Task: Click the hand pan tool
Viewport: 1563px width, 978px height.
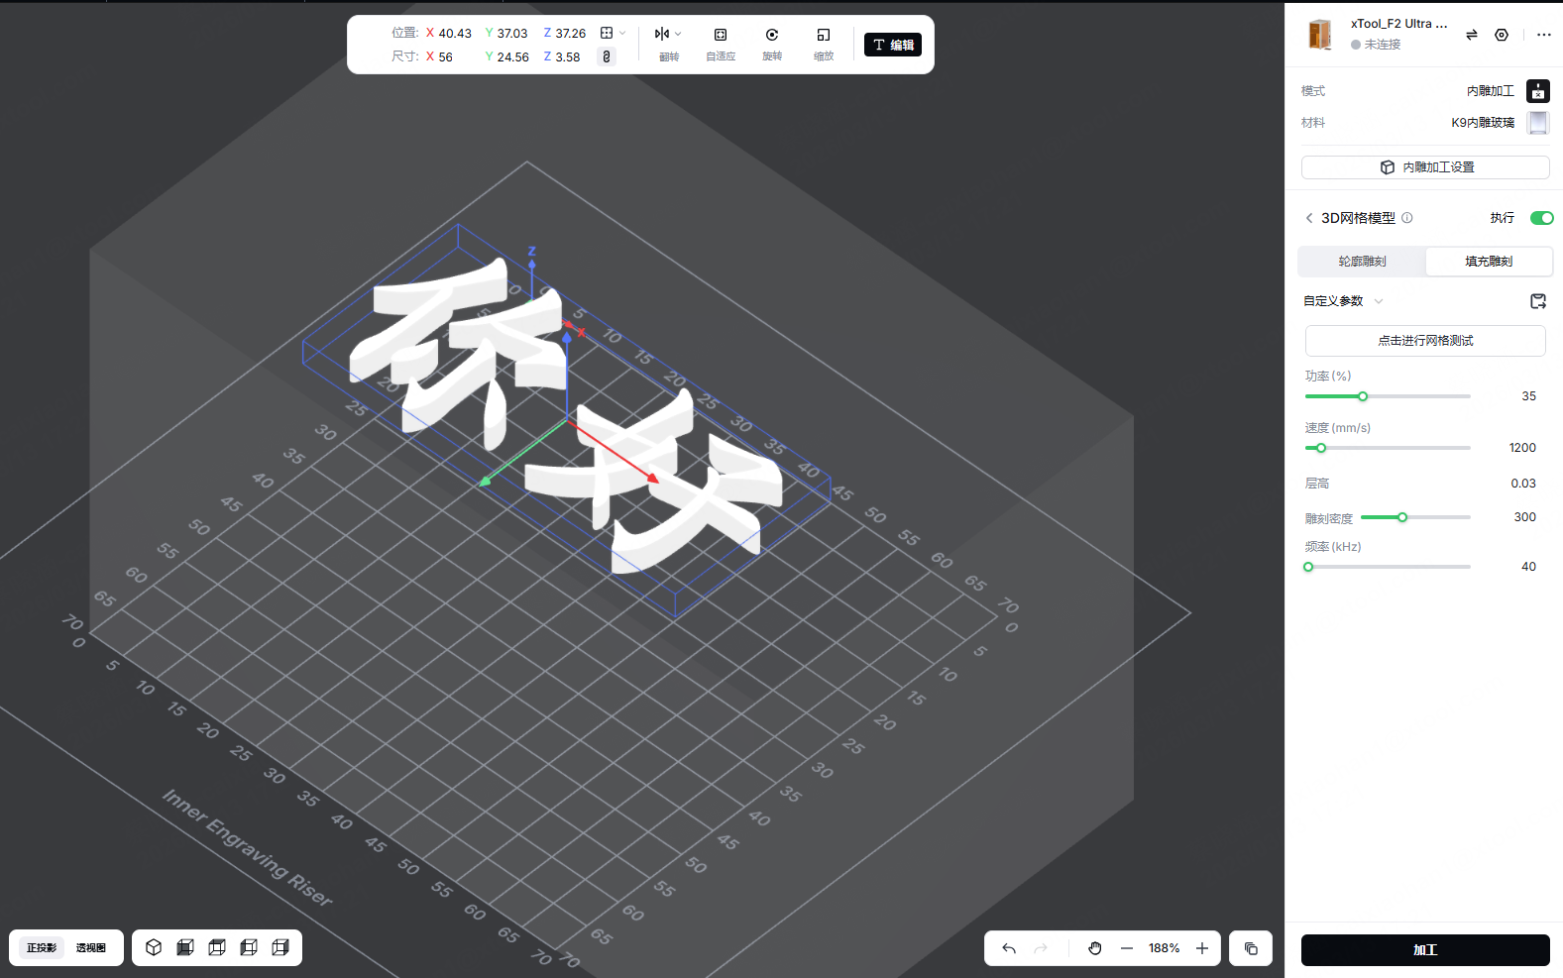Action: (1095, 948)
